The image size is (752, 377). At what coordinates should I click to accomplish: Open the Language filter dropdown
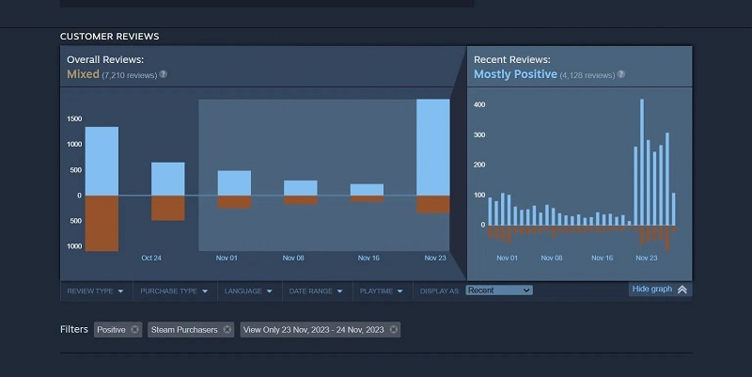pyautogui.click(x=248, y=291)
